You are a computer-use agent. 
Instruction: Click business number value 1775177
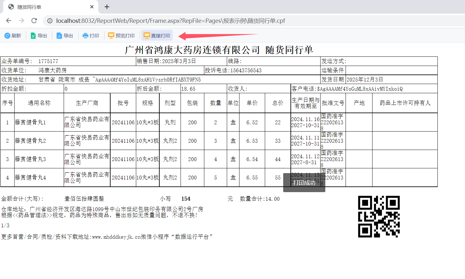[48, 61]
